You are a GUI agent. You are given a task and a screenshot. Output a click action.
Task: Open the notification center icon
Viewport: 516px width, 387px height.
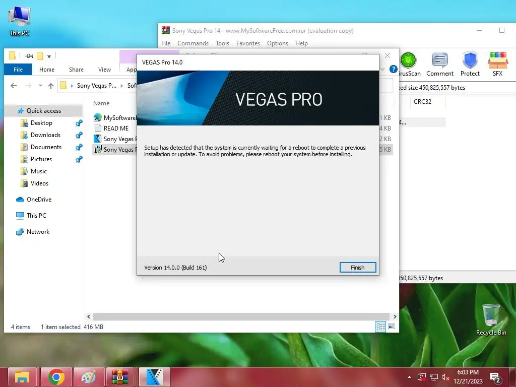point(496,378)
